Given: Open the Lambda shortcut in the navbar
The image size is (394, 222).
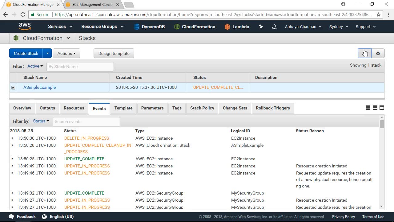Looking at the screenshot, I should click(x=237, y=27).
